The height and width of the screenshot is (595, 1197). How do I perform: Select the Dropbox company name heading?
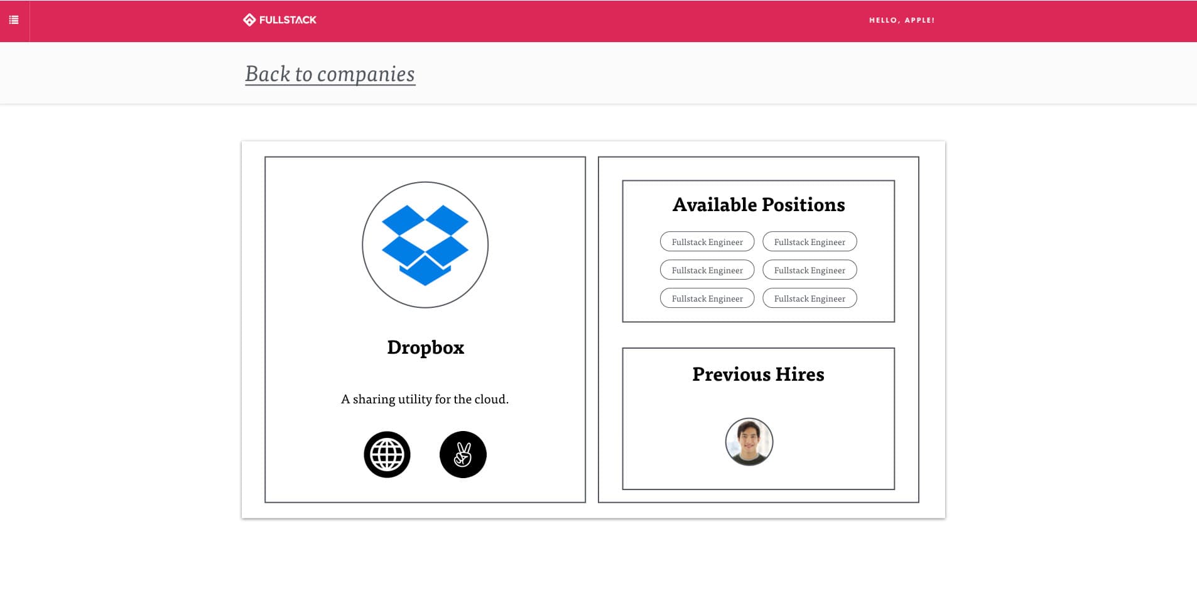tap(425, 347)
